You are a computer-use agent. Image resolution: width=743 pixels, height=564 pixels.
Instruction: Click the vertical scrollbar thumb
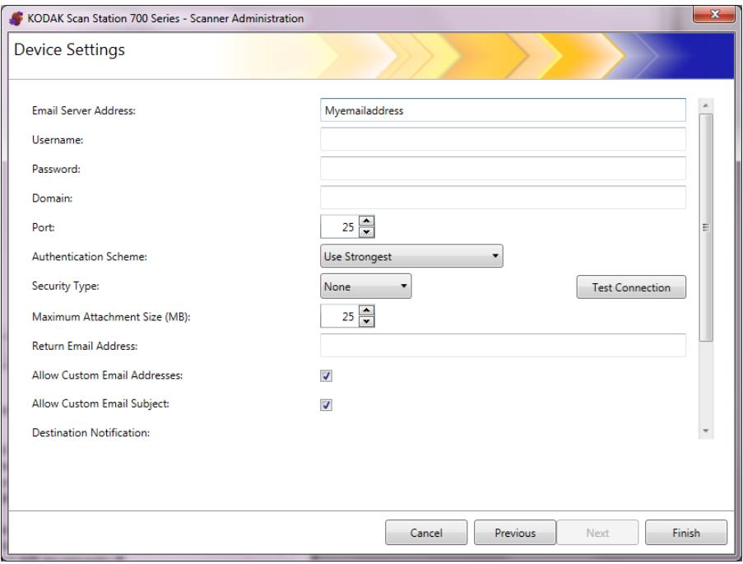pyautogui.click(x=706, y=227)
